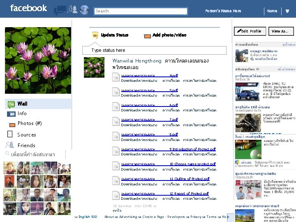Open Info in the sidebar

[x=22, y=113]
